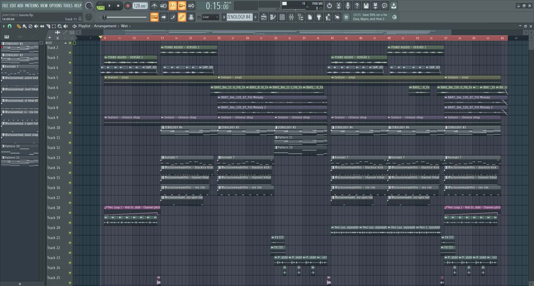Toggle note/clip grouping link button
Viewport: 534px width, 286px height.
(182, 17)
